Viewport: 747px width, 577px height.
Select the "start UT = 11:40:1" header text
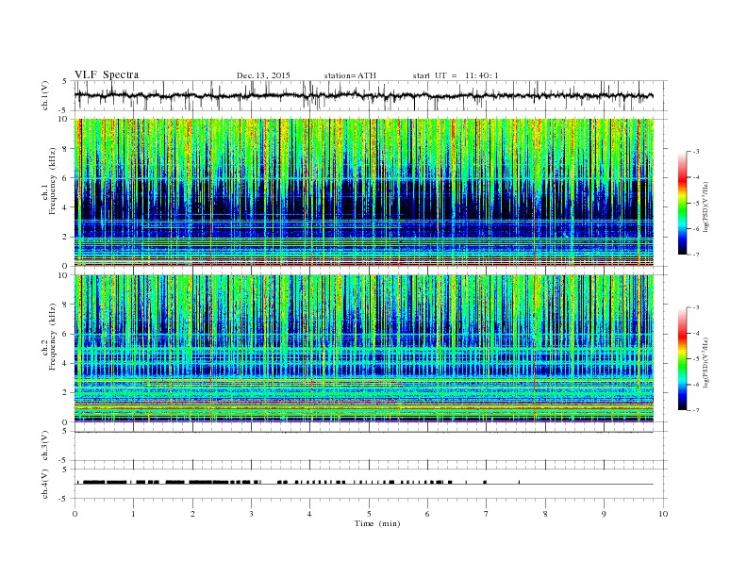pyautogui.click(x=456, y=75)
